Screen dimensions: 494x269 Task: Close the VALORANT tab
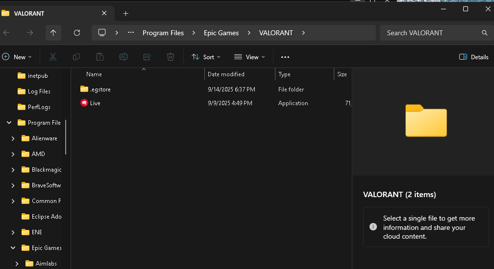(104, 13)
